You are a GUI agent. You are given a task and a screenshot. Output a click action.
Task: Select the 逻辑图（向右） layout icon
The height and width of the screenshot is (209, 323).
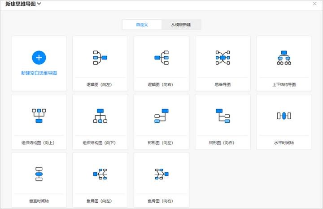161,58
